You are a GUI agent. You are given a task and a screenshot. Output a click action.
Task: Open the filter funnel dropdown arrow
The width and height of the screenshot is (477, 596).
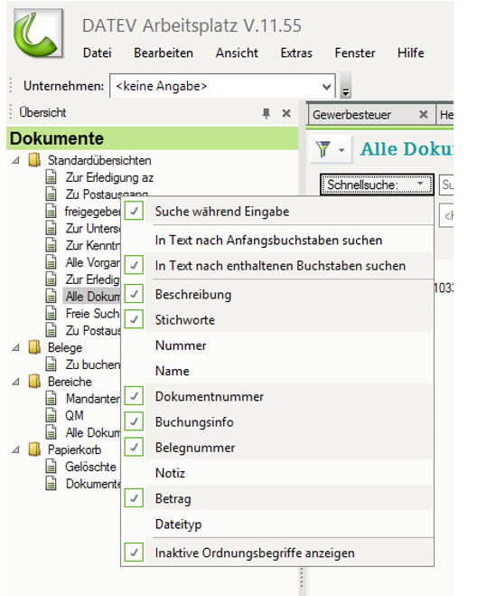(341, 150)
